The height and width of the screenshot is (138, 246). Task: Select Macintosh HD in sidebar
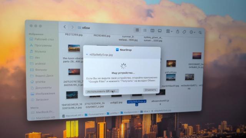(x=43, y=118)
